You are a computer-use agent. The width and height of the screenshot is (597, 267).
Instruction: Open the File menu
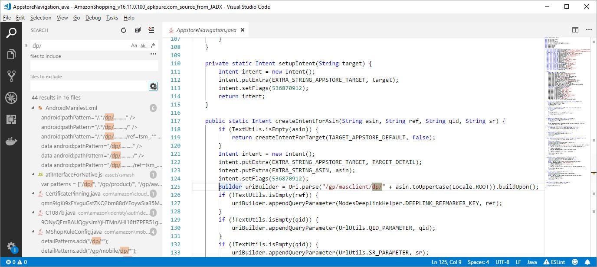point(7,18)
